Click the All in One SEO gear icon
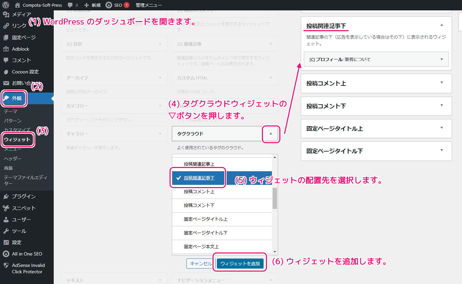This screenshot has height=284, width=462. tap(6, 254)
